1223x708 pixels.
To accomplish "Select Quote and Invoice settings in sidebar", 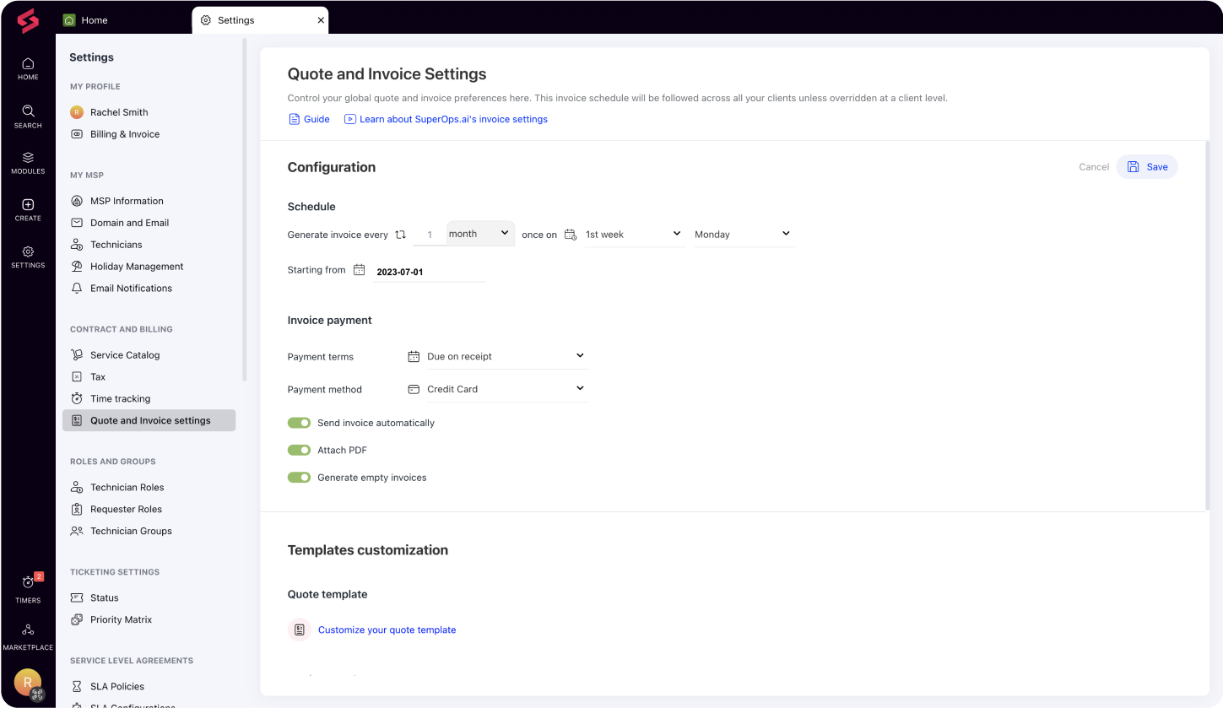I will pos(149,419).
